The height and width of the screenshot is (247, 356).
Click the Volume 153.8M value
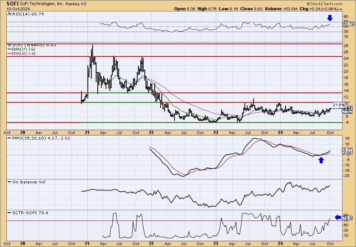pyautogui.click(x=281, y=9)
